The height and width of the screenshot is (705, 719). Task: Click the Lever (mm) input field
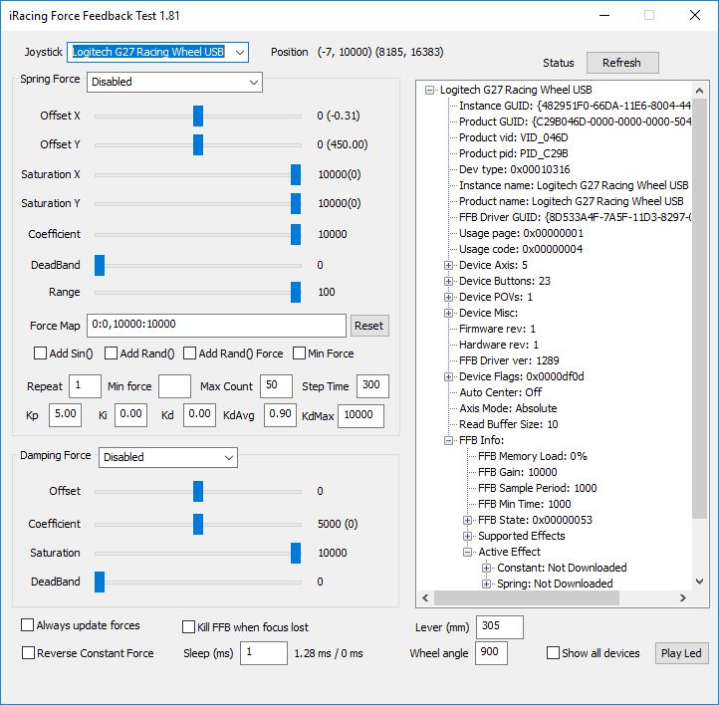point(500,627)
